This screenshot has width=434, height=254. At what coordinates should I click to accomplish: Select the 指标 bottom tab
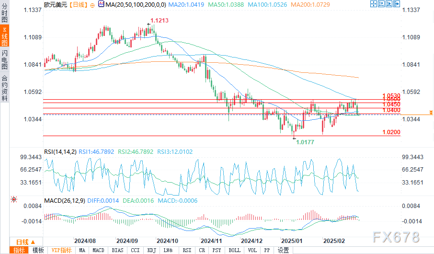tap(20, 250)
